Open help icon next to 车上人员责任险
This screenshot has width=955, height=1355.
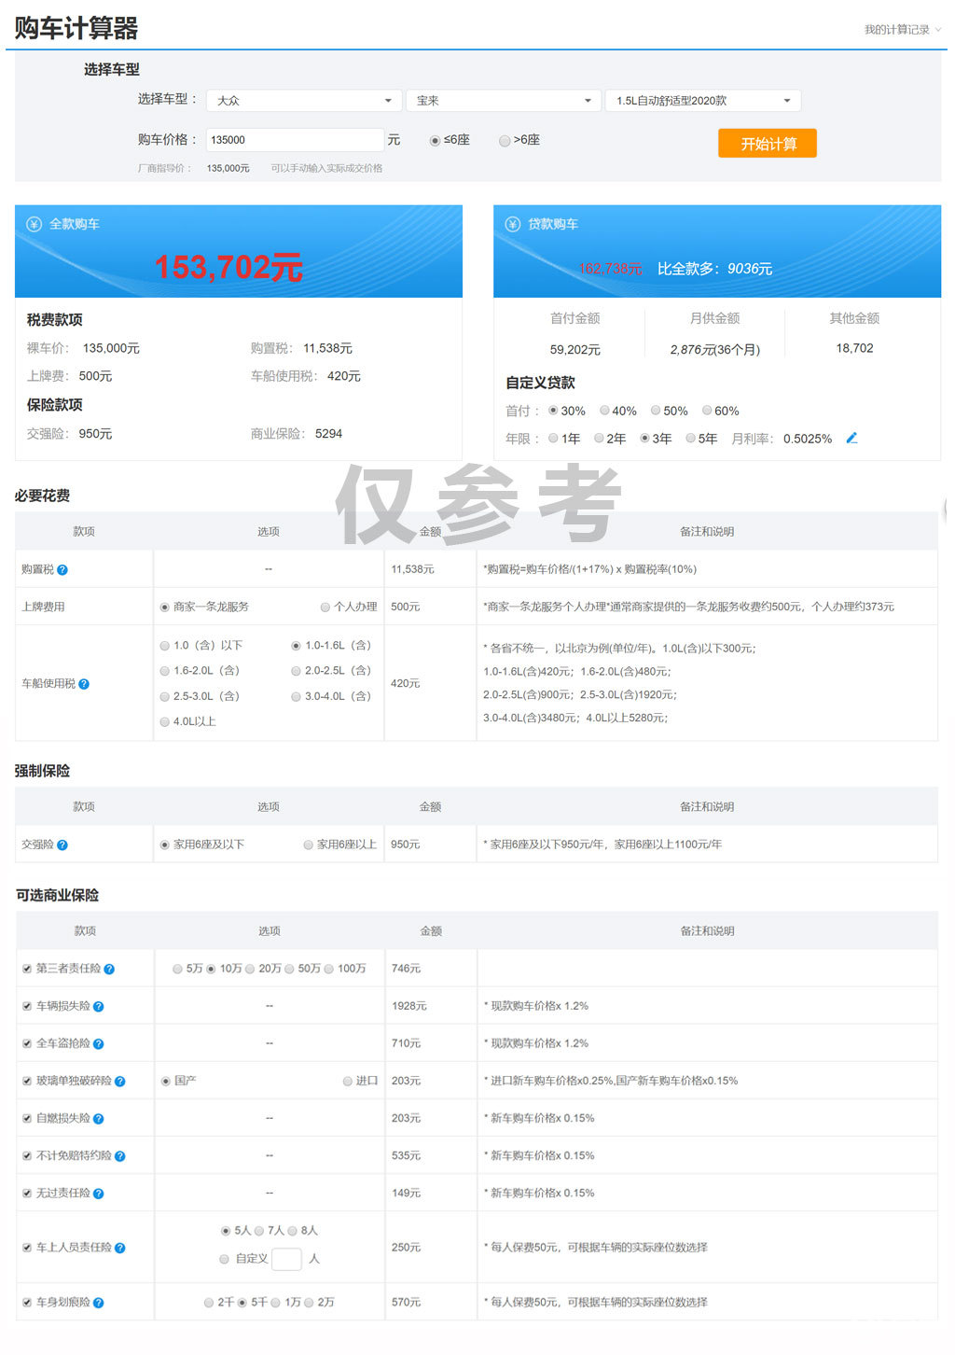click(x=120, y=1248)
